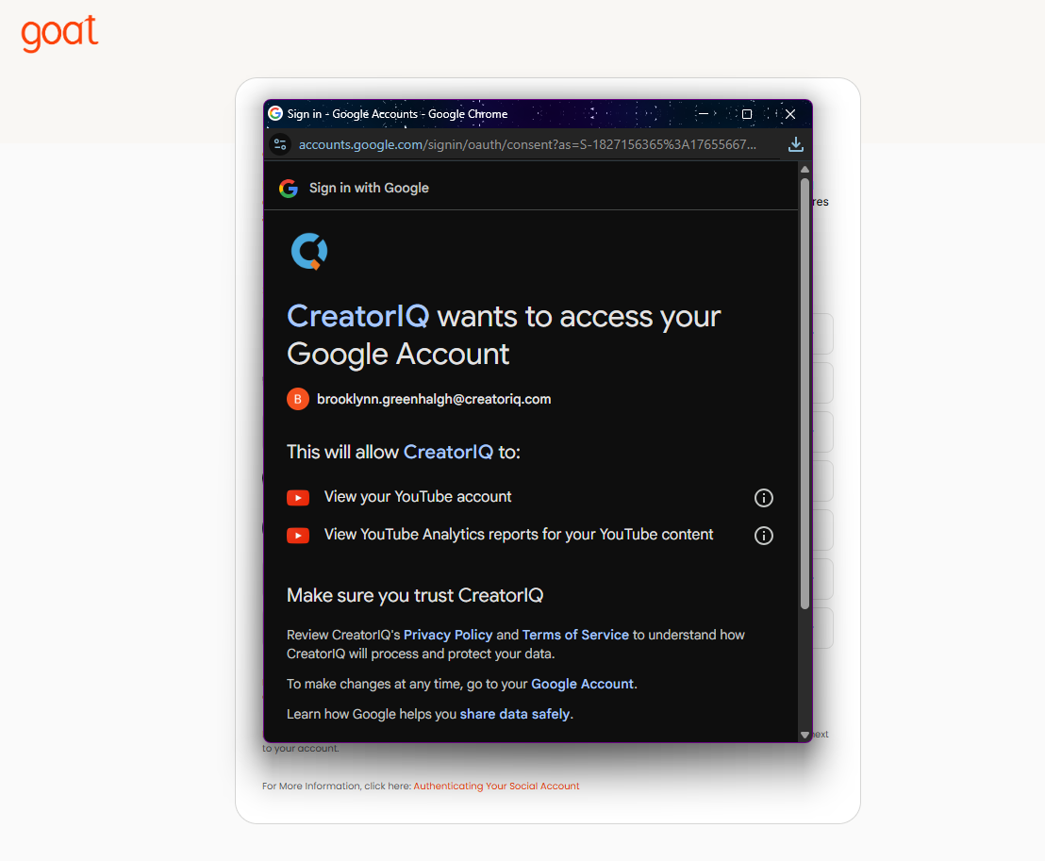Viewport: 1045px width, 861px height.
Task: Minimize the Google sign-in popup window
Action: (703, 114)
